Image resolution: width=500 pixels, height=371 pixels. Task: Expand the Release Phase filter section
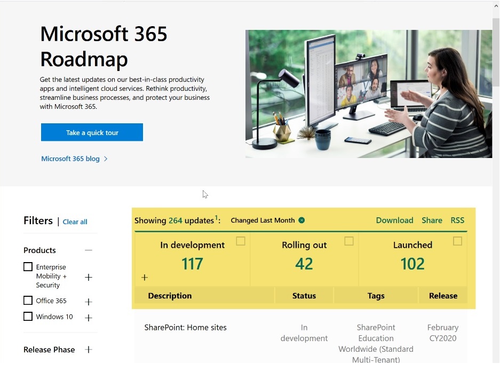point(89,350)
